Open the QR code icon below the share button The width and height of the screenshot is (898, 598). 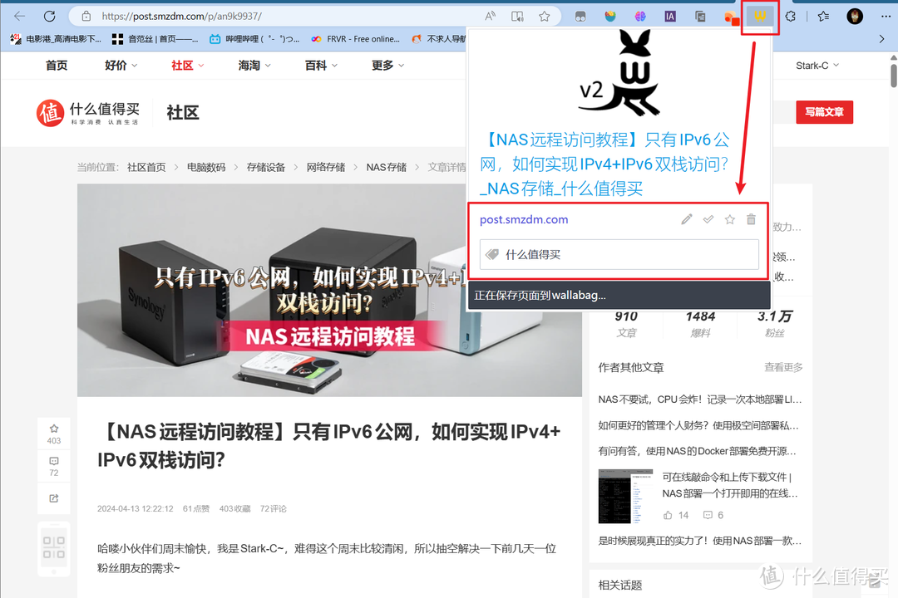(53, 548)
